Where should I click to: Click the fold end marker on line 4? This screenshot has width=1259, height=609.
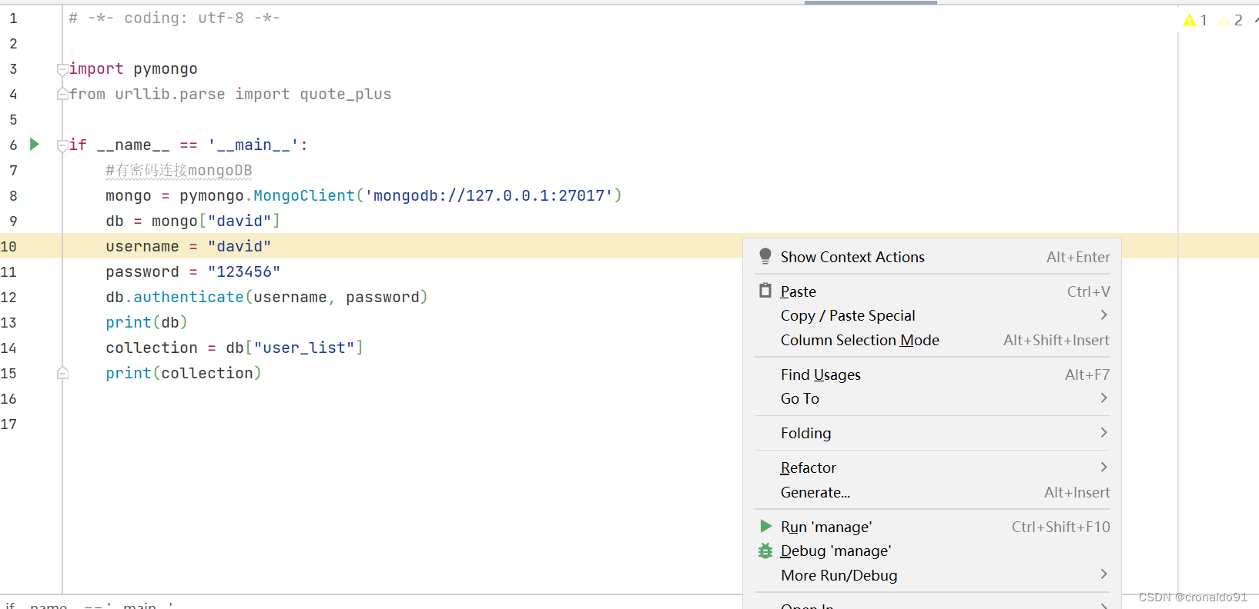pos(62,94)
